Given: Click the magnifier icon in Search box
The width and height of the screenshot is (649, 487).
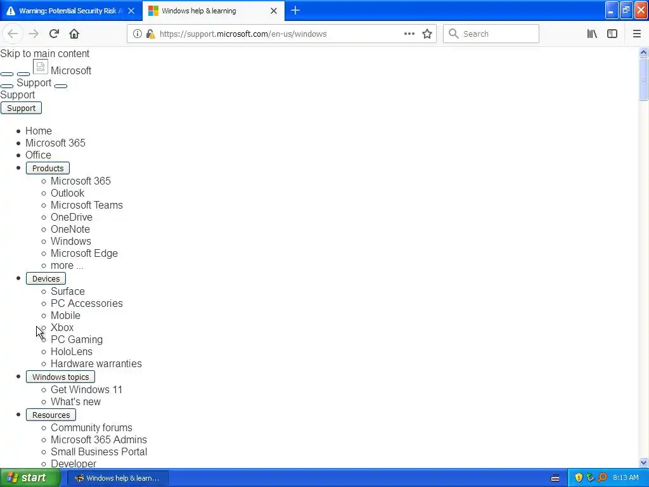Looking at the screenshot, I should coord(454,34).
